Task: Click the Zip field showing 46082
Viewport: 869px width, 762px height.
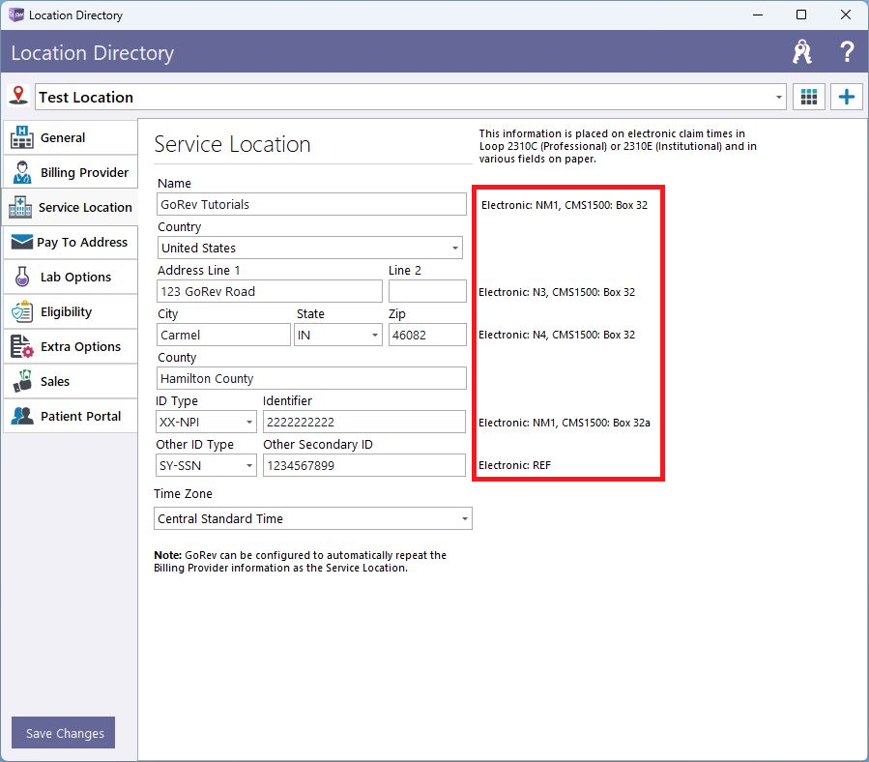Action: click(427, 335)
